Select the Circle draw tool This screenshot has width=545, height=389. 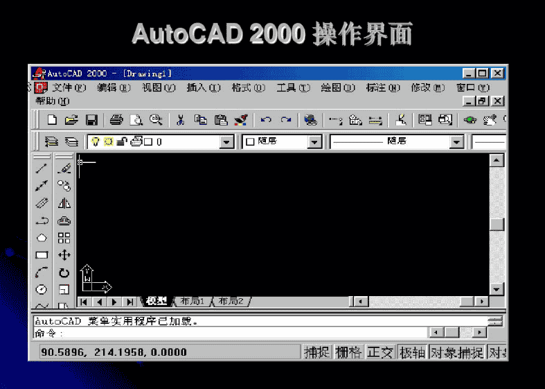(x=42, y=289)
